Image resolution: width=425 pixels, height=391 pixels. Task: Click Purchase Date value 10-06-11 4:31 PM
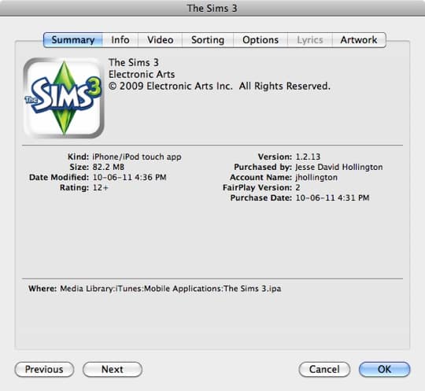click(x=332, y=197)
